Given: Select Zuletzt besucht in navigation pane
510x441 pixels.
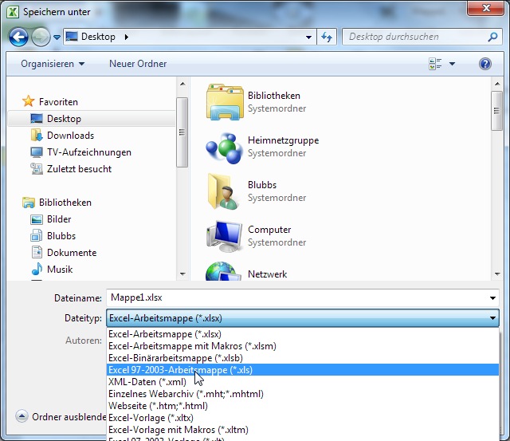Looking at the screenshot, I should (x=79, y=169).
